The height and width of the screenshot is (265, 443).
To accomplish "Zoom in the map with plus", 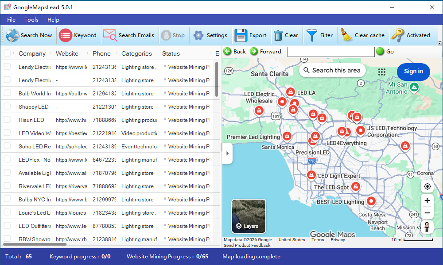I will pyautogui.click(x=427, y=201).
